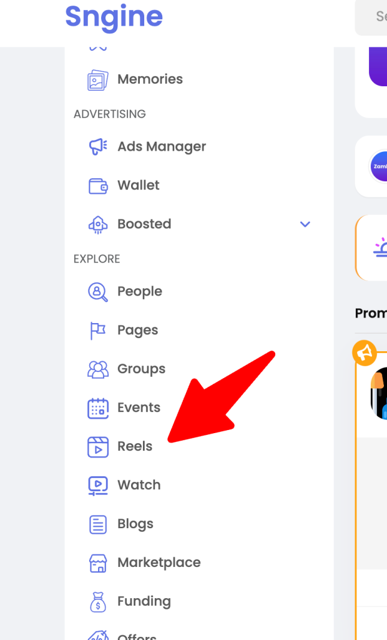This screenshot has height=640, width=387.
Task: Click the search input field
Action: pyautogui.click(x=371, y=17)
